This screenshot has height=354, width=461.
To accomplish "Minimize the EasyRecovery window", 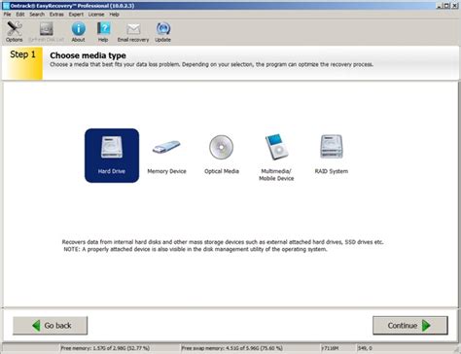I will point(440,6).
